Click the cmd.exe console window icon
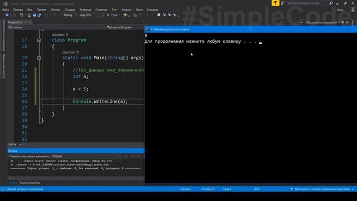 tap(148, 30)
